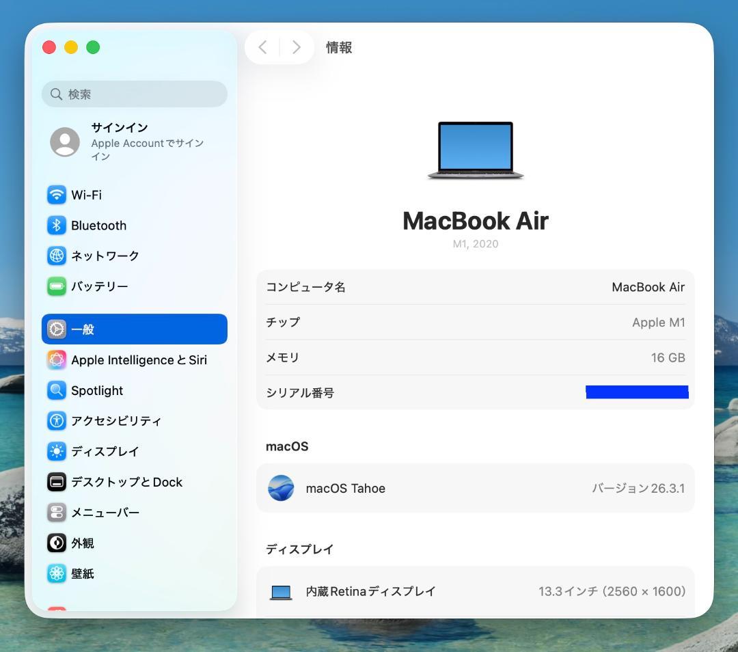Viewport: 738px width, 652px height.
Task: Open Bluetooth settings icon
Action: 57,225
